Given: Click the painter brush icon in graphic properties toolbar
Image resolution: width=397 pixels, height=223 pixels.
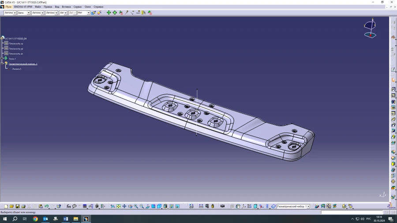Looking at the screenshot, I should [x=94, y=13].
